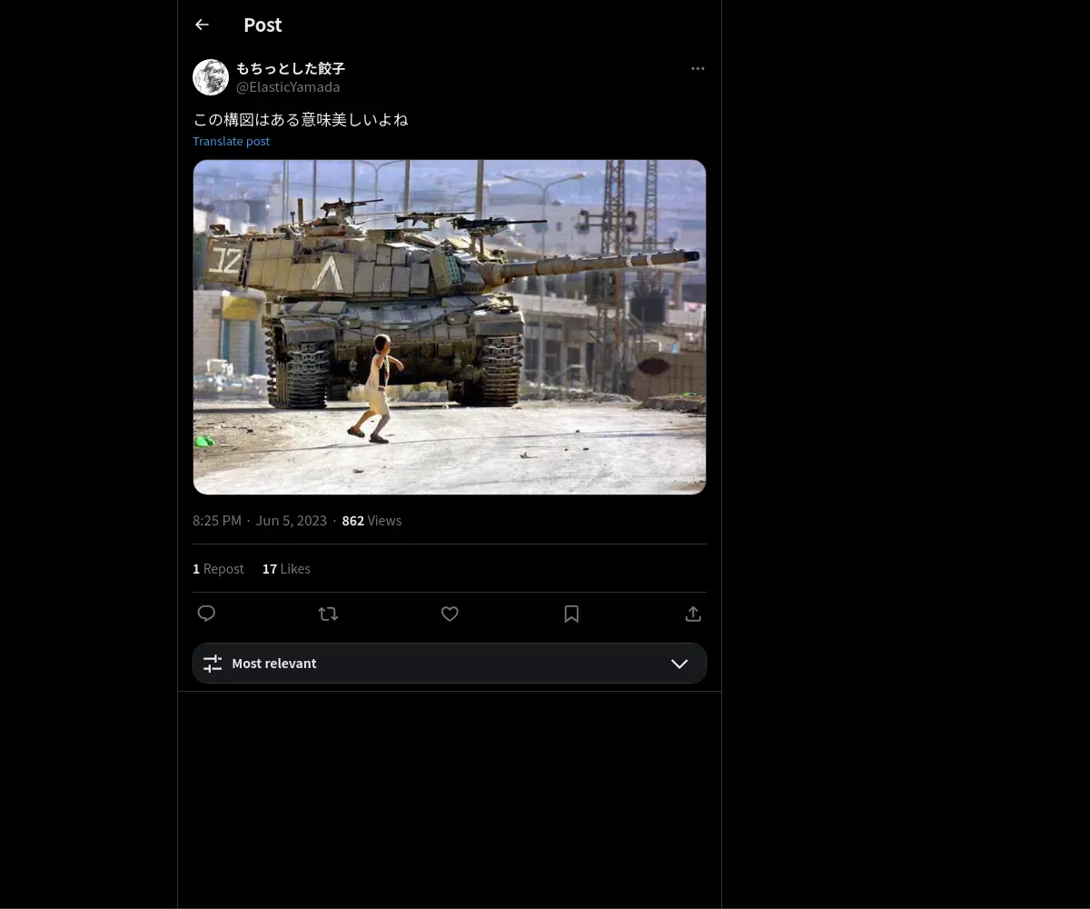
Task: Open profile via もちっとした餃子 display name
Action: 291,68
